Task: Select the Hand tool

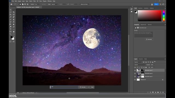Action: pos(14,32)
